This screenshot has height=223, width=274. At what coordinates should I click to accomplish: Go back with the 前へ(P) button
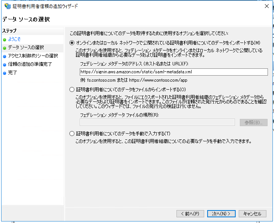coord(190,214)
